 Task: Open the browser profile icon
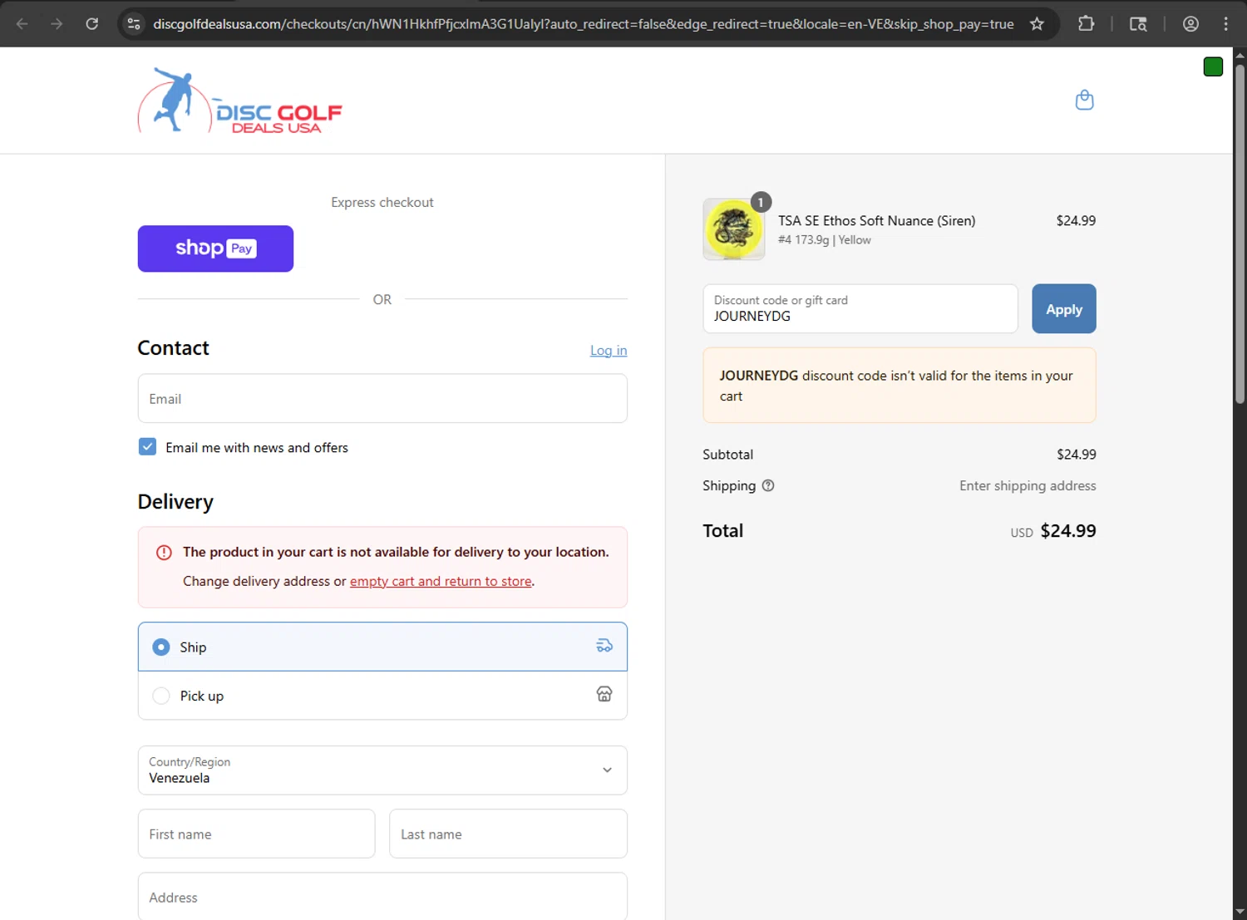point(1190,24)
